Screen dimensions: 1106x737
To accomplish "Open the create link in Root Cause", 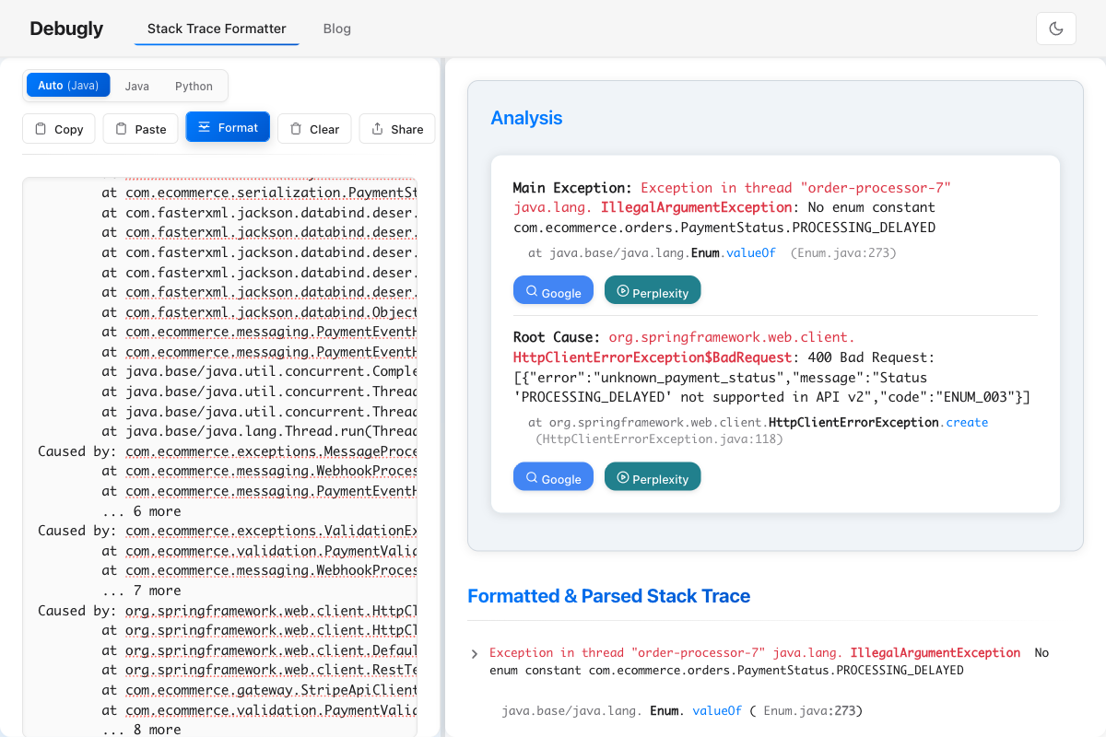I will [x=967, y=422].
